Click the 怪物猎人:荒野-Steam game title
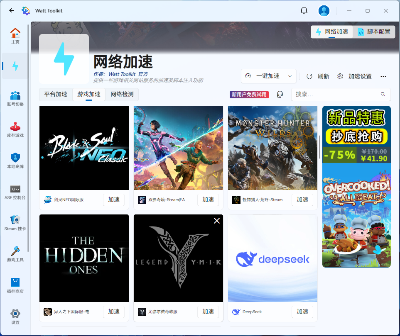Viewport: 400px width, 336px height. click(263, 200)
